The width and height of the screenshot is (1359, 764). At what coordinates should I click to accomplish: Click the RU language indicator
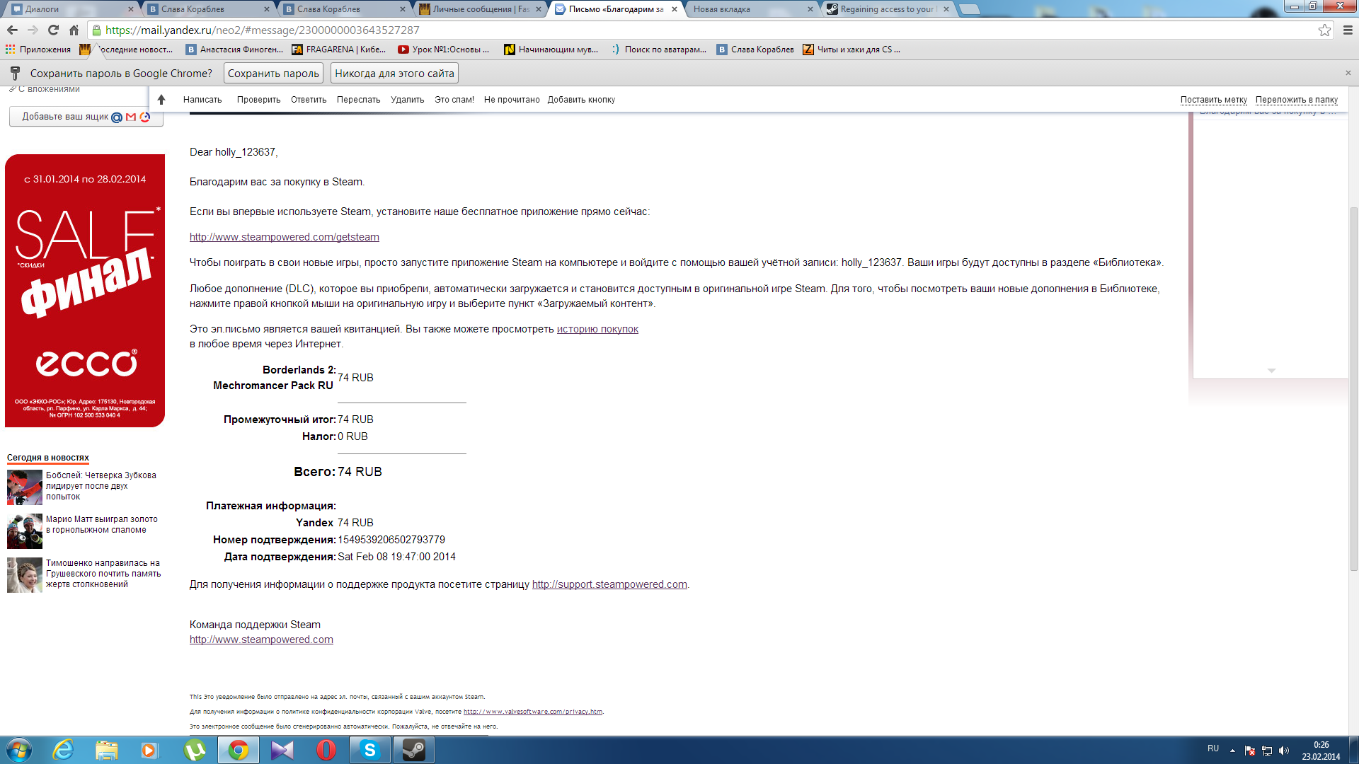point(1213,748)
